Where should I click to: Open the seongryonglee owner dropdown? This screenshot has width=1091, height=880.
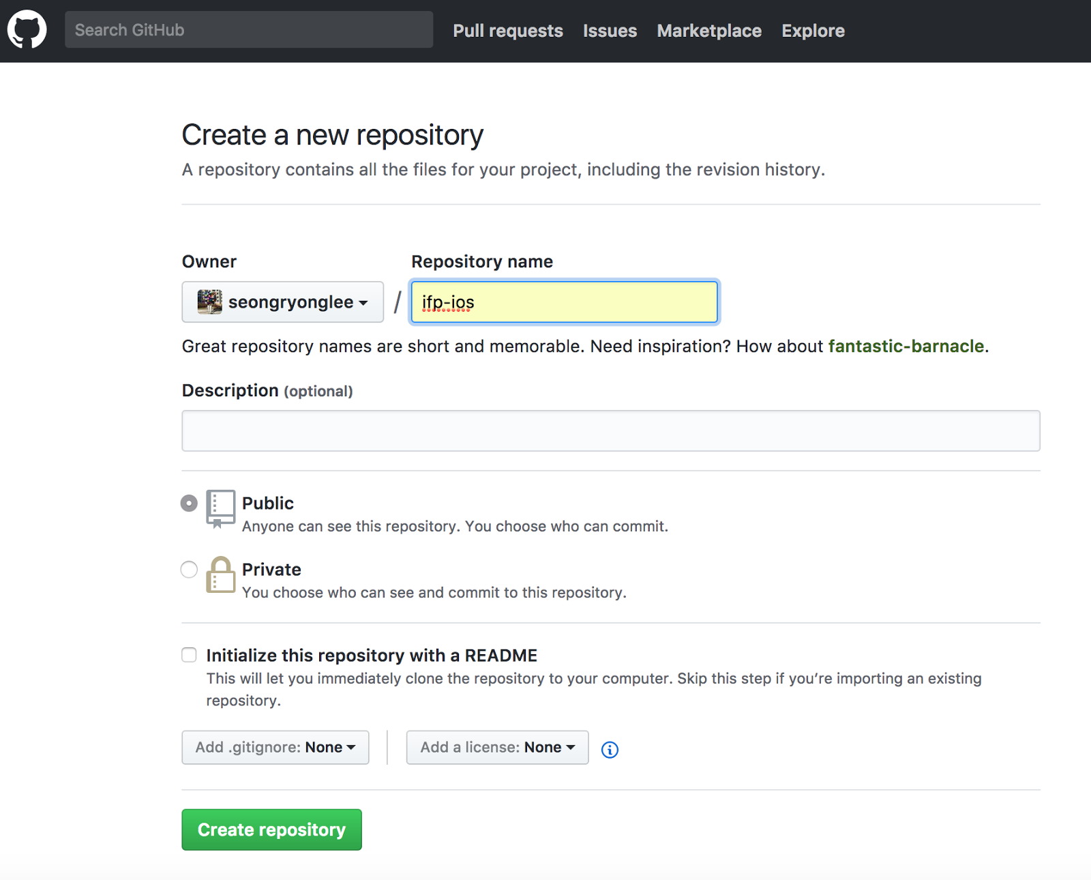point(282,302)
